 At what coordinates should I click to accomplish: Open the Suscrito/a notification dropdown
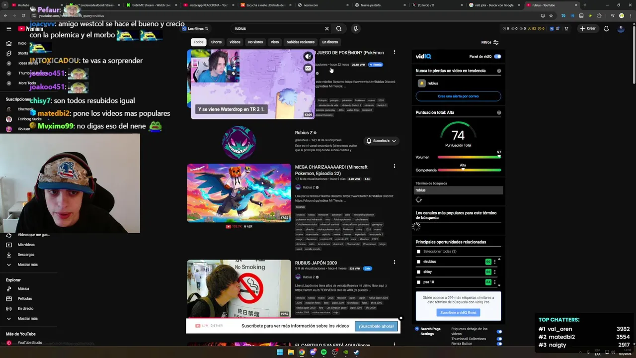click(381, 141)
